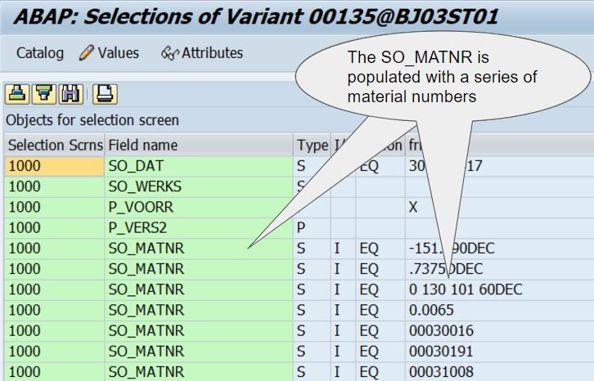Open the Values button with pencil

pyautogui.click(x=109, y=53)
